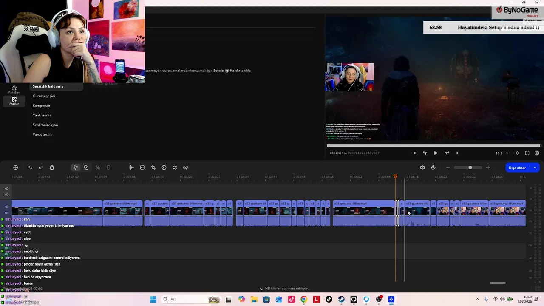Toggle upper track link icon
Image resolution: width=544 pixels, height=306 pixels.
coord(7,195)
